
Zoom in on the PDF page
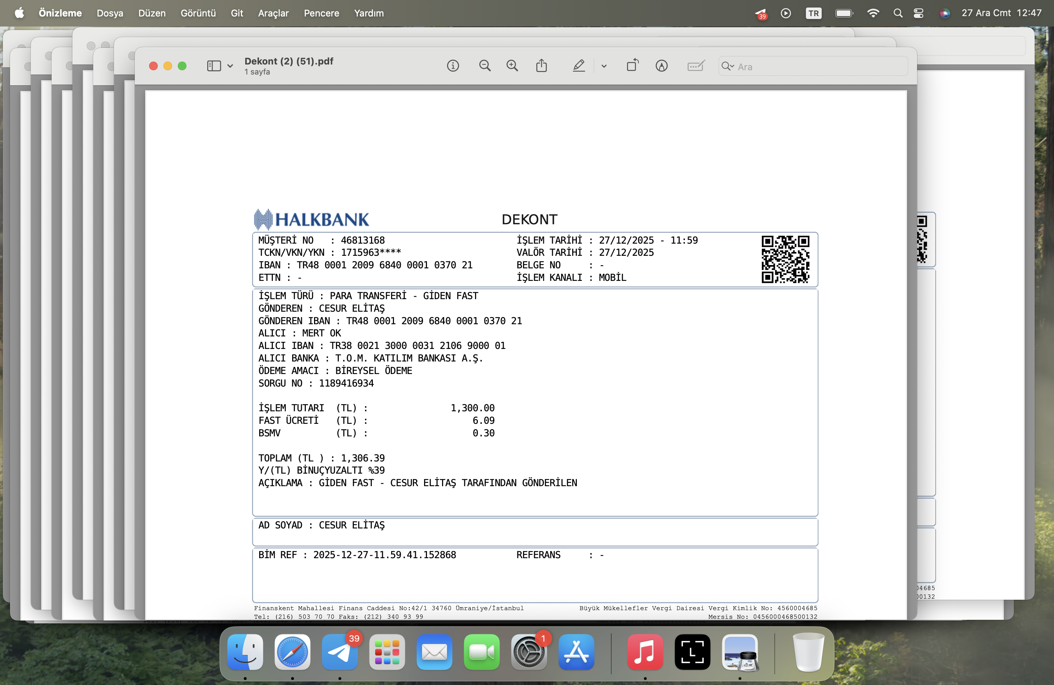[512, 66]
